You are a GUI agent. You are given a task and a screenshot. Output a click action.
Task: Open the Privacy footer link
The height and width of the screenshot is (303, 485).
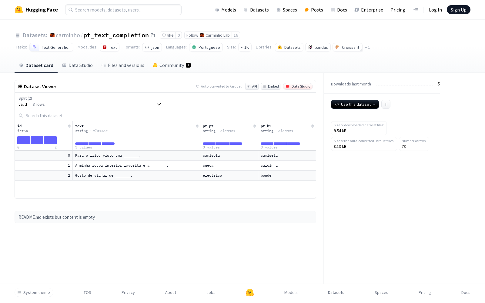[x=128, y=292]
